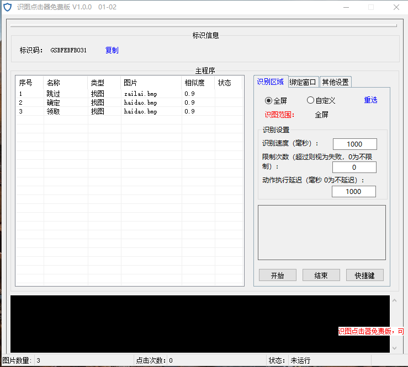The image size is (408, 367).
Task: Click the shield app icon in title bar
Action: point(8,7)
